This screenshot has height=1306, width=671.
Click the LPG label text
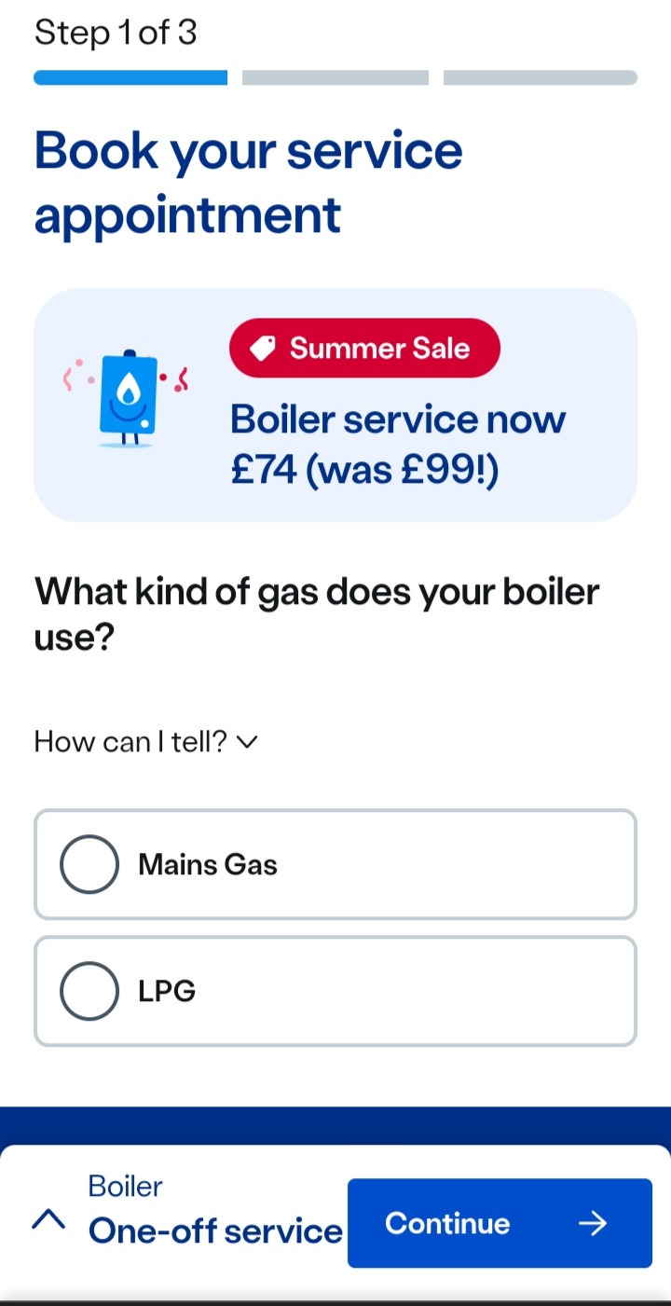click(x=167, y=991)
